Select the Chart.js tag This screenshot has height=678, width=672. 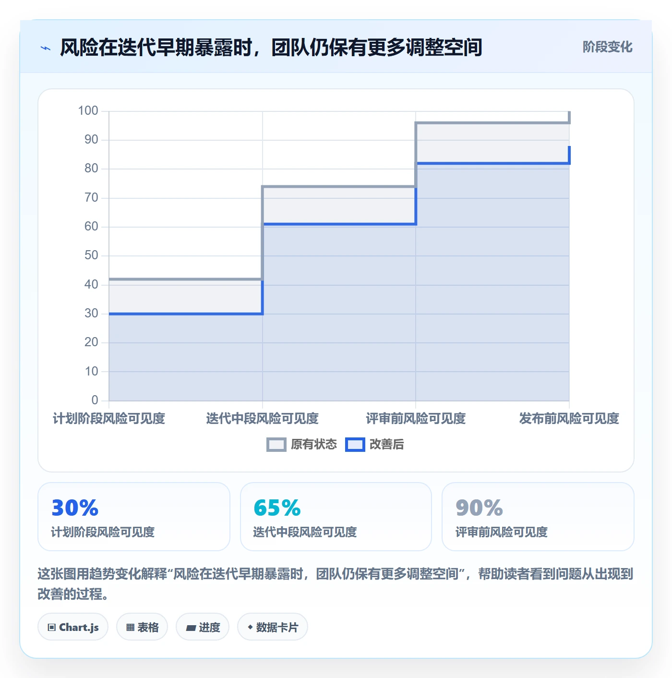[73, 627]
